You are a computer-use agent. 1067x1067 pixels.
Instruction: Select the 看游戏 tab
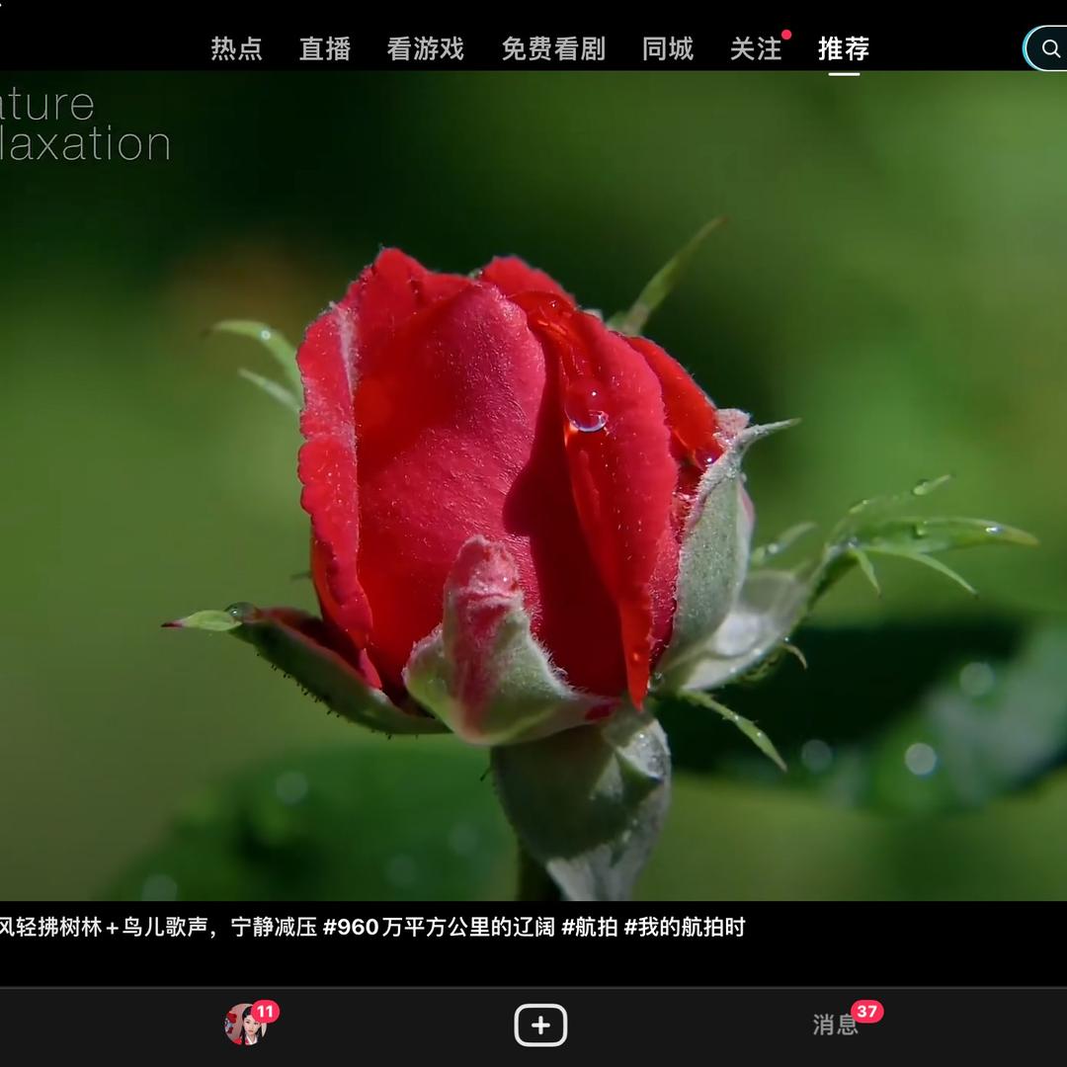tap(425, 48)
